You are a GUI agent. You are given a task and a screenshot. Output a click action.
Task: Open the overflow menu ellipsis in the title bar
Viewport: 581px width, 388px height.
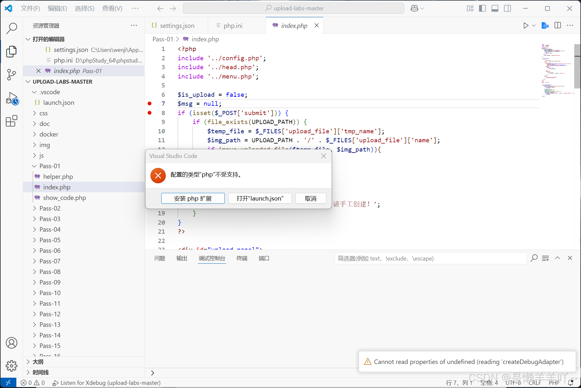[135, 8]
